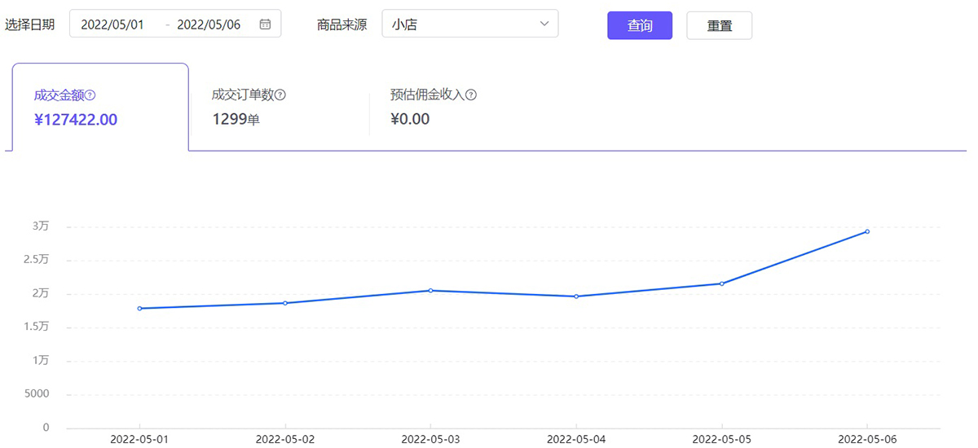The height and width of the screenshot is (448, 978).
Task: Click the ¥127422.00 amount value
Action: pos(76,120)
